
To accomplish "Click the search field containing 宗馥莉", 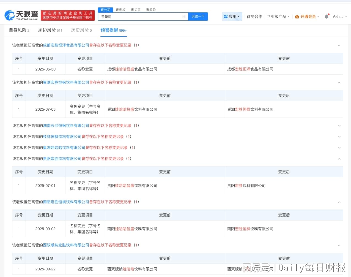I will [140, 17].
